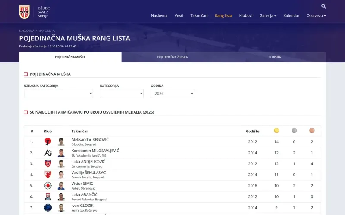The width and height of the screenshot is (345, 215).
Task: Open Luka ANDJELKOVIĆ's profile link
Action: pos(88,162)
